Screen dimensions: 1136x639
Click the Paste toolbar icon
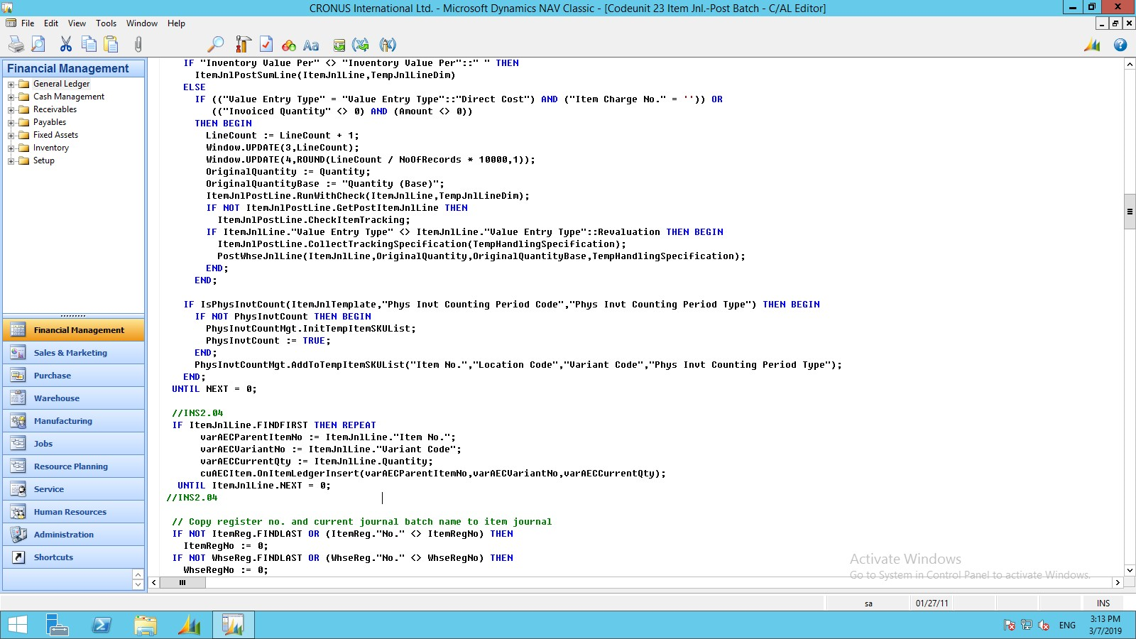[x=110, y=44]
